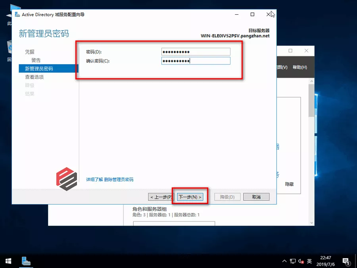Click the muted volume tray icon

301,261
